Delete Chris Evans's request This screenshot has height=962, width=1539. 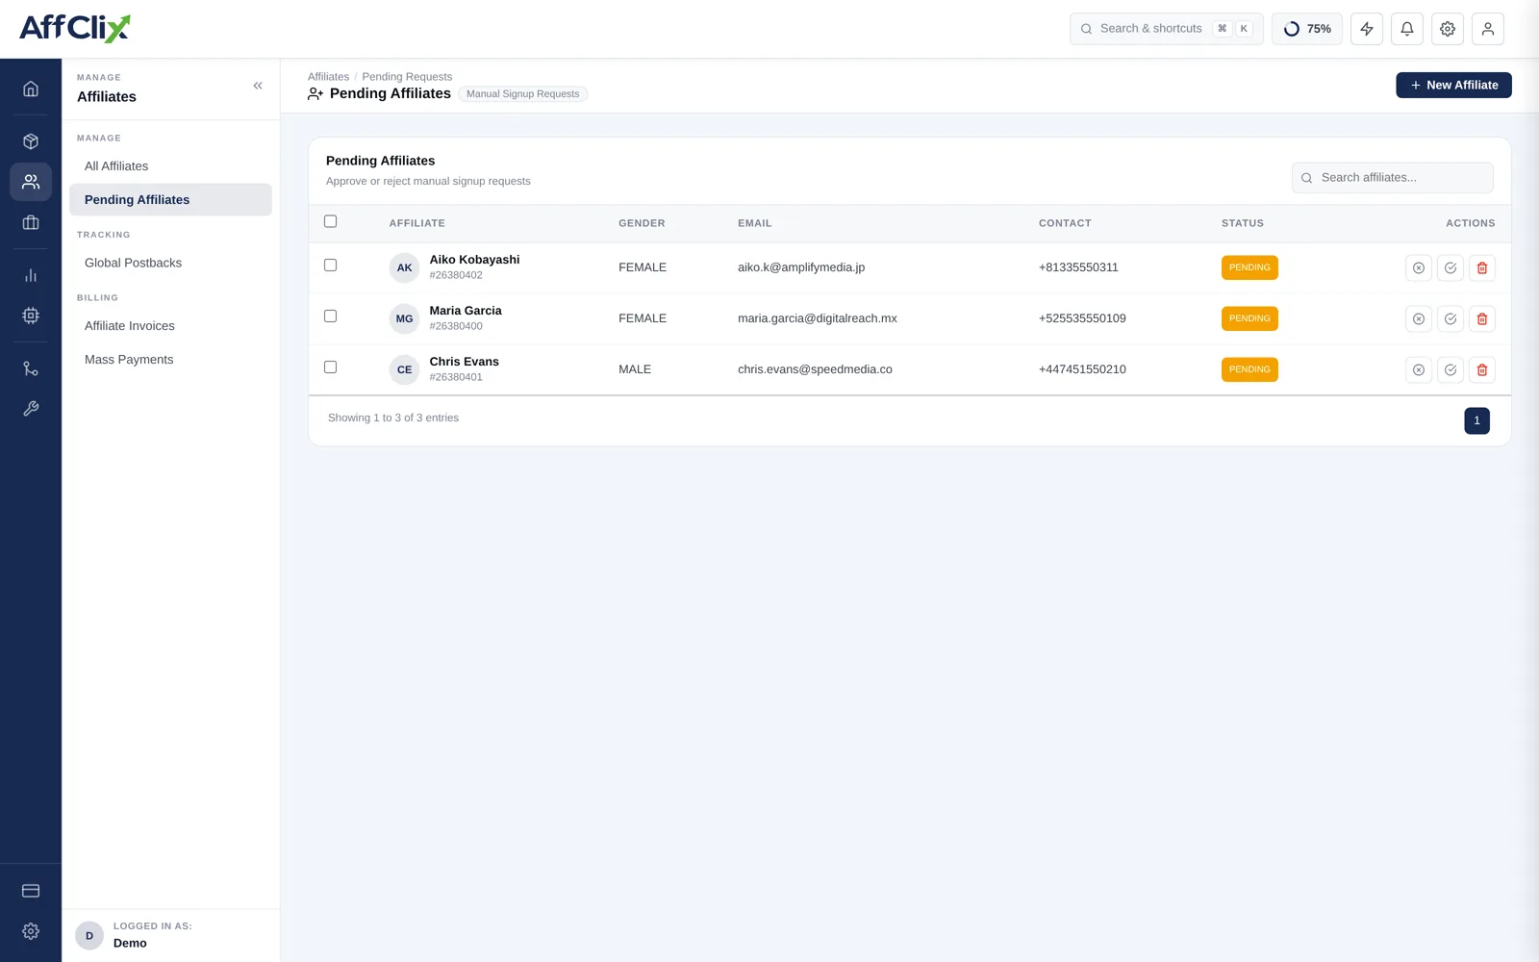pos(1482,370)
